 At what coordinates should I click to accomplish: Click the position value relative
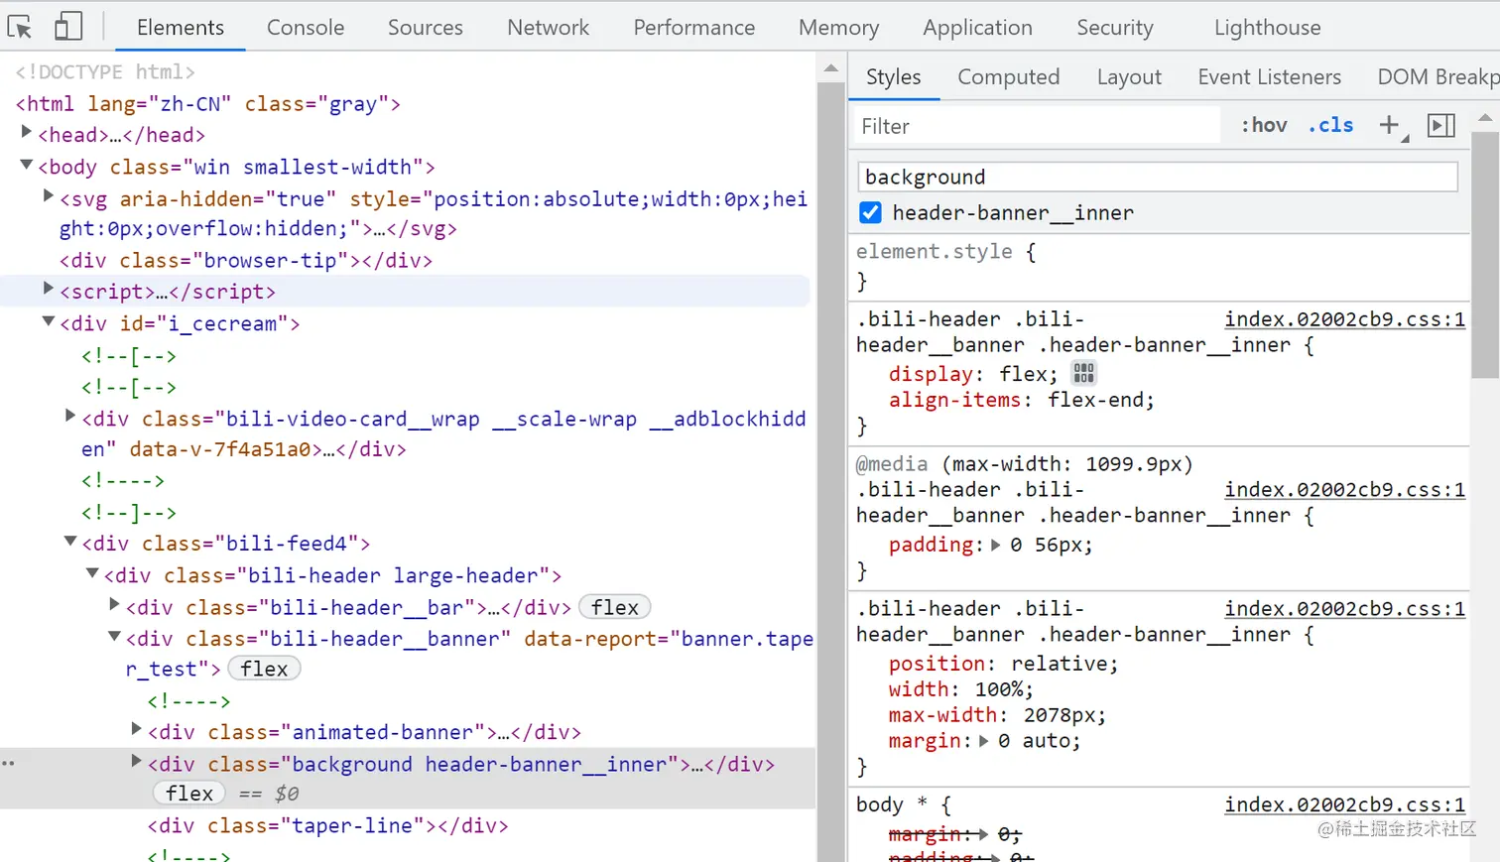click(1061, 664)
